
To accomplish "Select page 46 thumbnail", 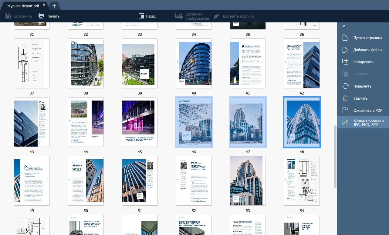I will pos(194,122).
